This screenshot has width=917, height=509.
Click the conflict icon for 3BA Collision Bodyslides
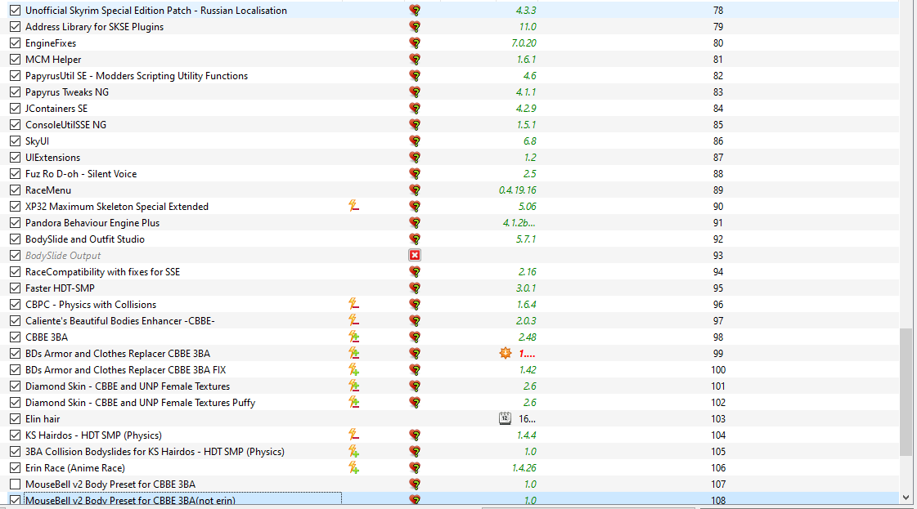pos(354,451)
